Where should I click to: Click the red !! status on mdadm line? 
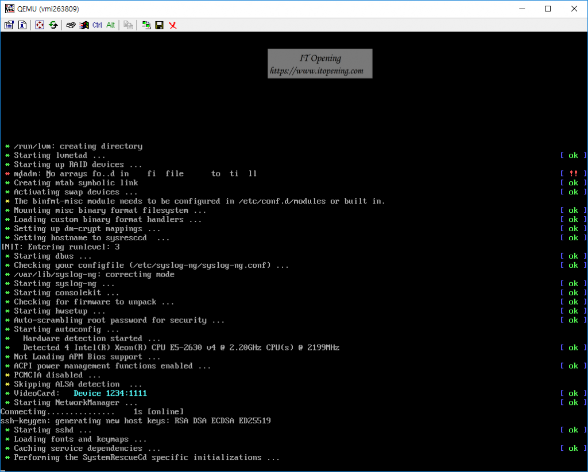coord(573,174)
